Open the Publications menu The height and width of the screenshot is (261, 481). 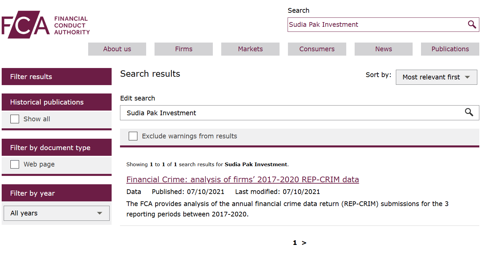450,49
